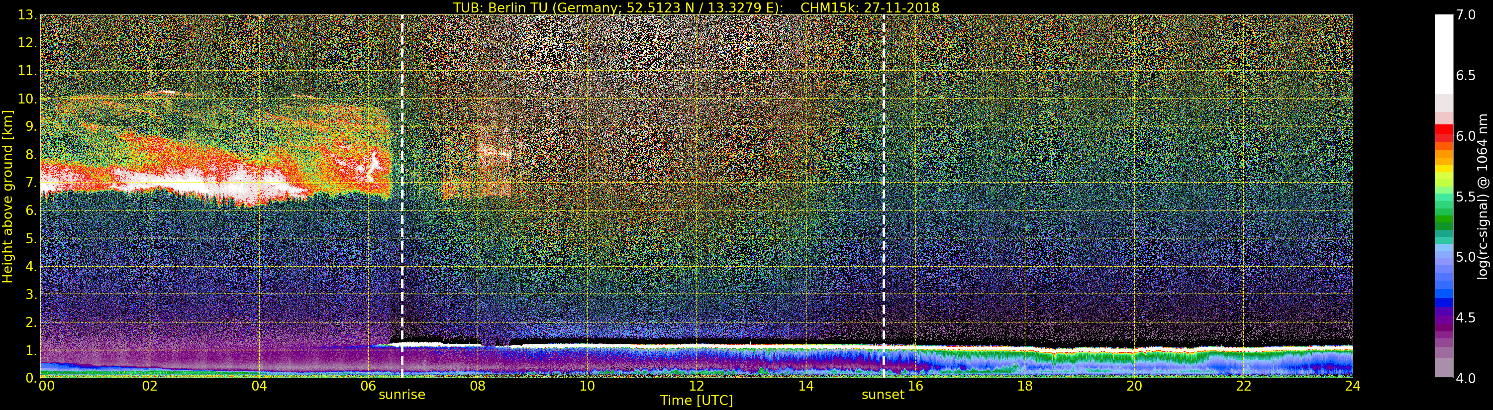Click the height axis tick '2.'
The width and height of the screenshot is (1493, 410).
pyautogui.click(x=31, y=322)
